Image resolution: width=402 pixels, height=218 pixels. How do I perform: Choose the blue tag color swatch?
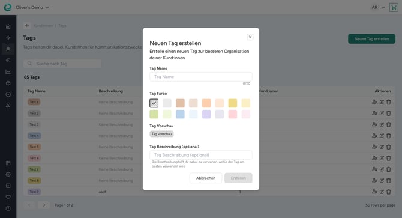click(x=180, y=114)
